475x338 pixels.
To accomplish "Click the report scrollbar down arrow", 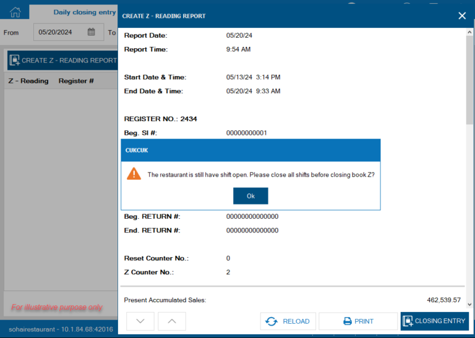I will (470, 304).
